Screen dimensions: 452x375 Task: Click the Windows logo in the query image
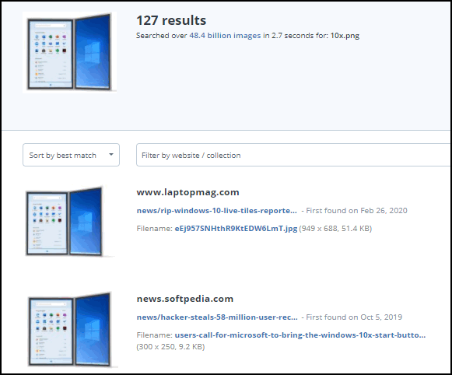click(x=93, y=52)
